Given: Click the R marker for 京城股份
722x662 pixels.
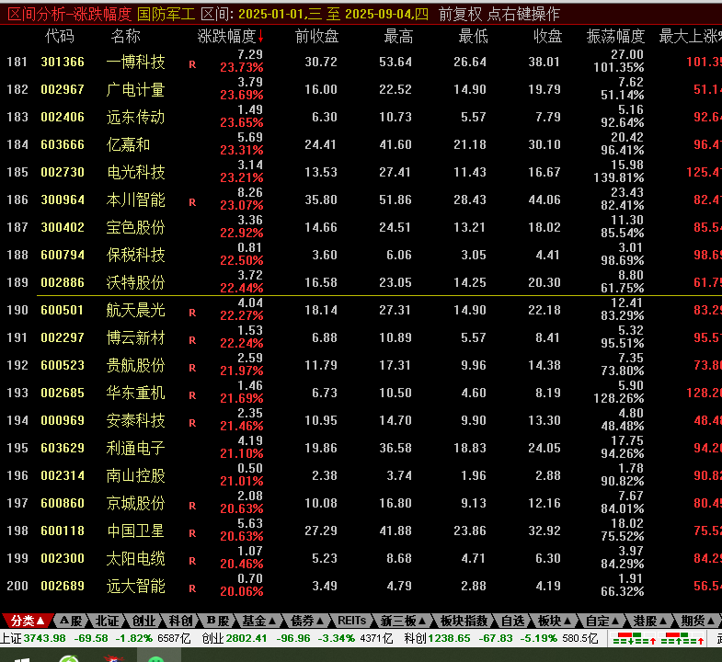Looking at the screenshot, I should tap(192, 507).
